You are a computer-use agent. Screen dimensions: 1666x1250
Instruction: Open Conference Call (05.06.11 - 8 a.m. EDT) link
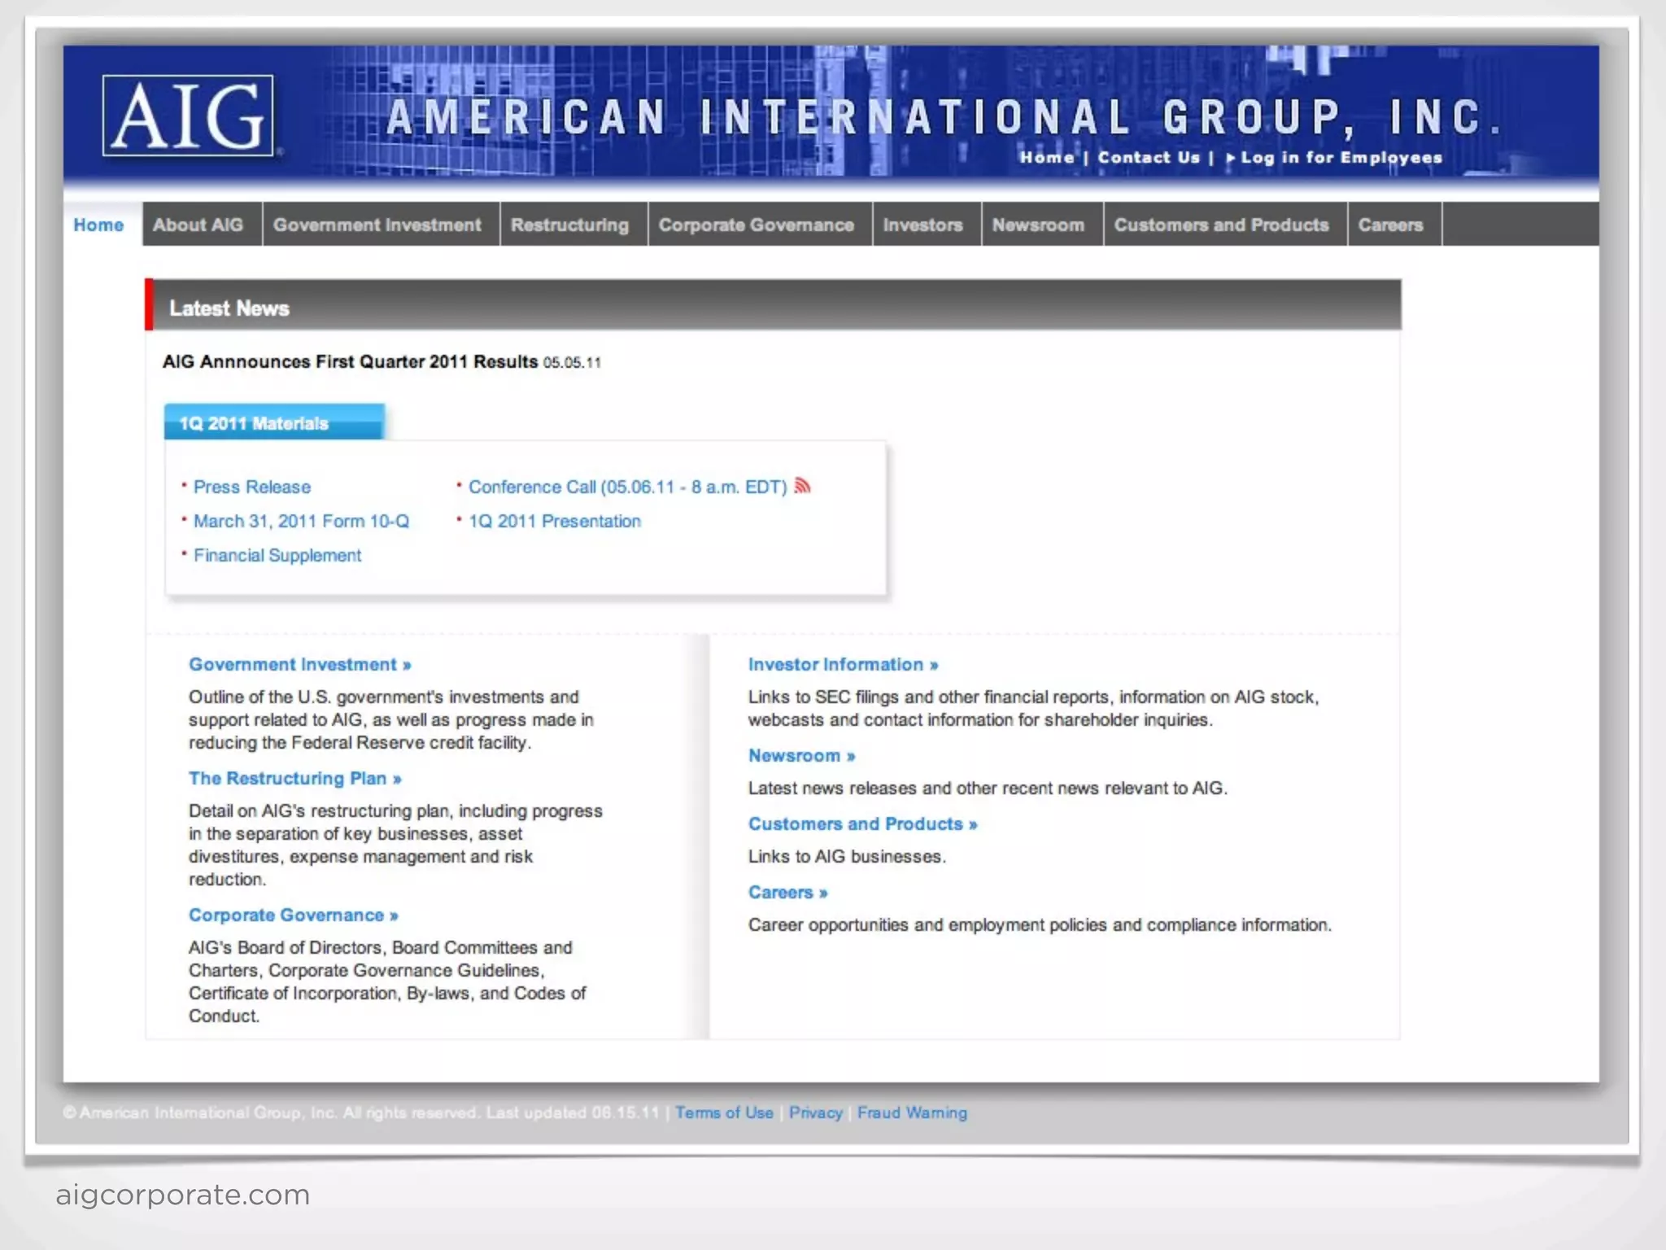627,487
